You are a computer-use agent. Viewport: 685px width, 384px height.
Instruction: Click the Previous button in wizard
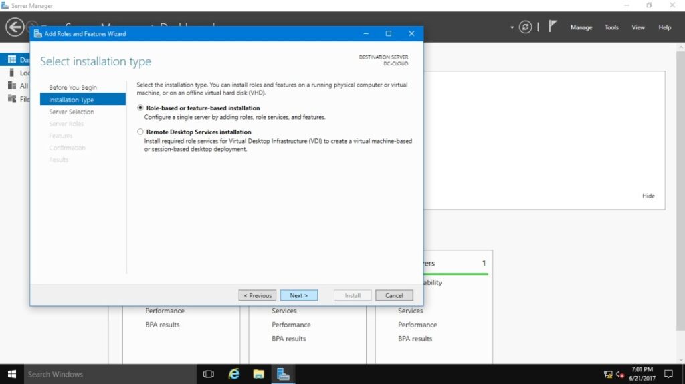[258, 295]
